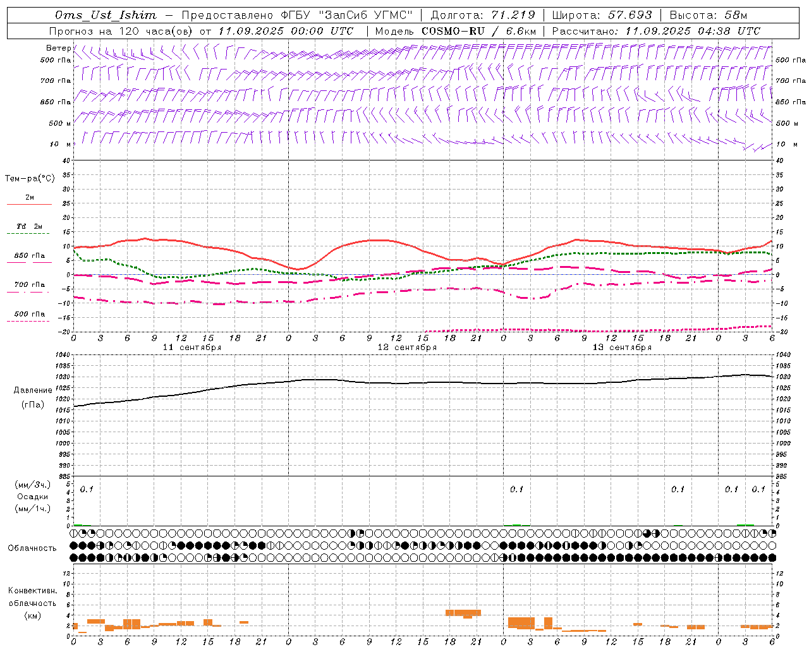Viewport: 809px width, 647px height.
Task: Click the provider text ФГБУ "ЗапСиб УГМС"
Action: pos(346,15)
